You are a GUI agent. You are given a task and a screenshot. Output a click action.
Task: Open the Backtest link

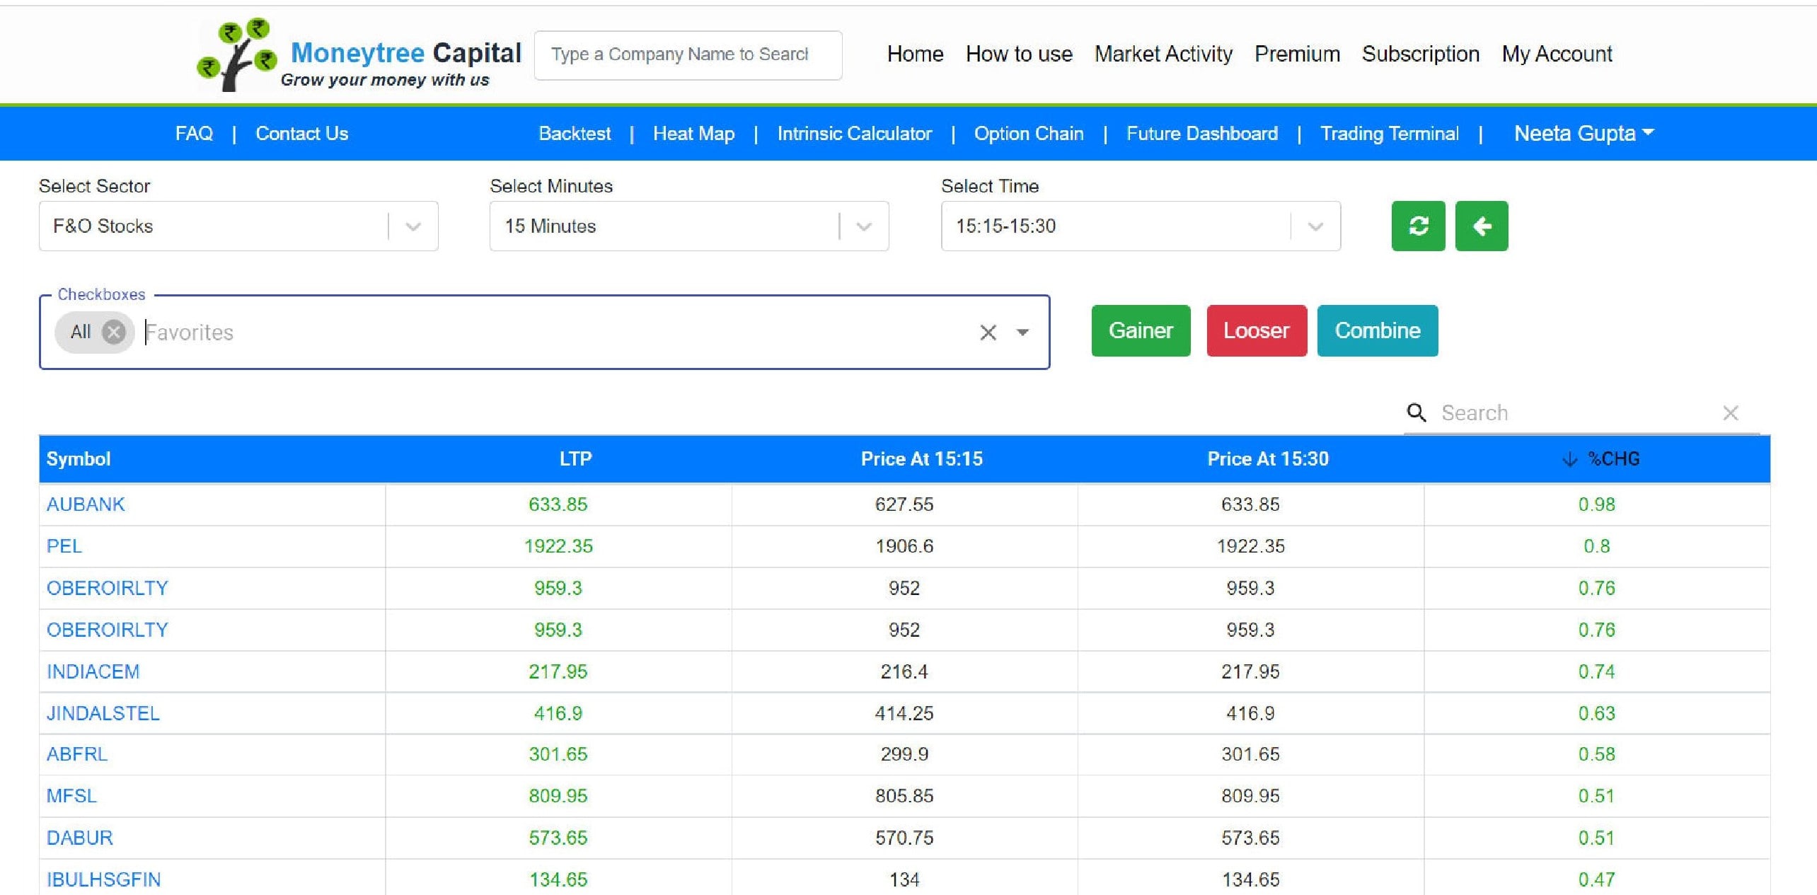click(575, 133)
